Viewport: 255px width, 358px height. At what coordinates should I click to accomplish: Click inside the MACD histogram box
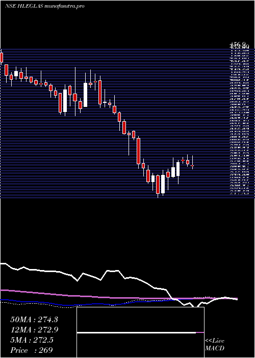(x=140, y=332)
